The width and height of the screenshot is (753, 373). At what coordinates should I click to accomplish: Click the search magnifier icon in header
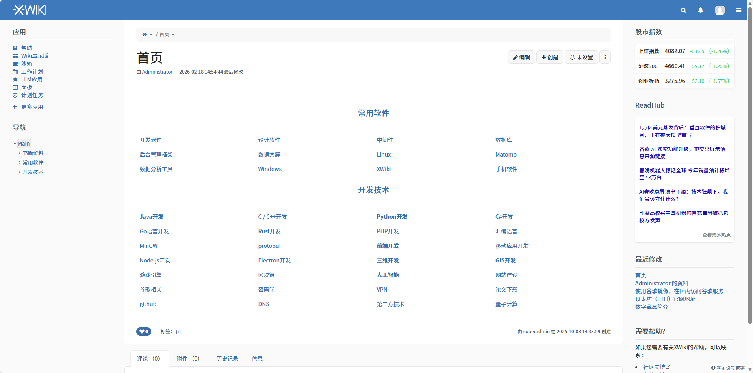tap(683, 11)
